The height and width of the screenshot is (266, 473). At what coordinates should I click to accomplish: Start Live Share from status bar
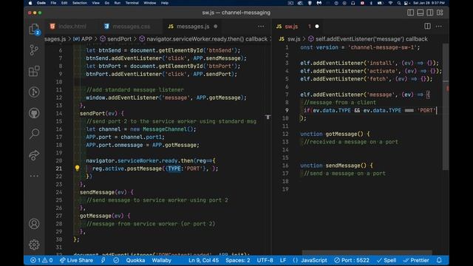click(76, 260)
